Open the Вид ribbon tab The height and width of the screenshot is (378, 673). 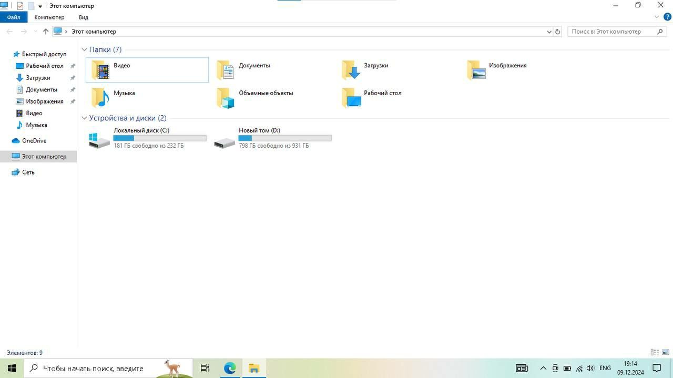pos(84,17)
